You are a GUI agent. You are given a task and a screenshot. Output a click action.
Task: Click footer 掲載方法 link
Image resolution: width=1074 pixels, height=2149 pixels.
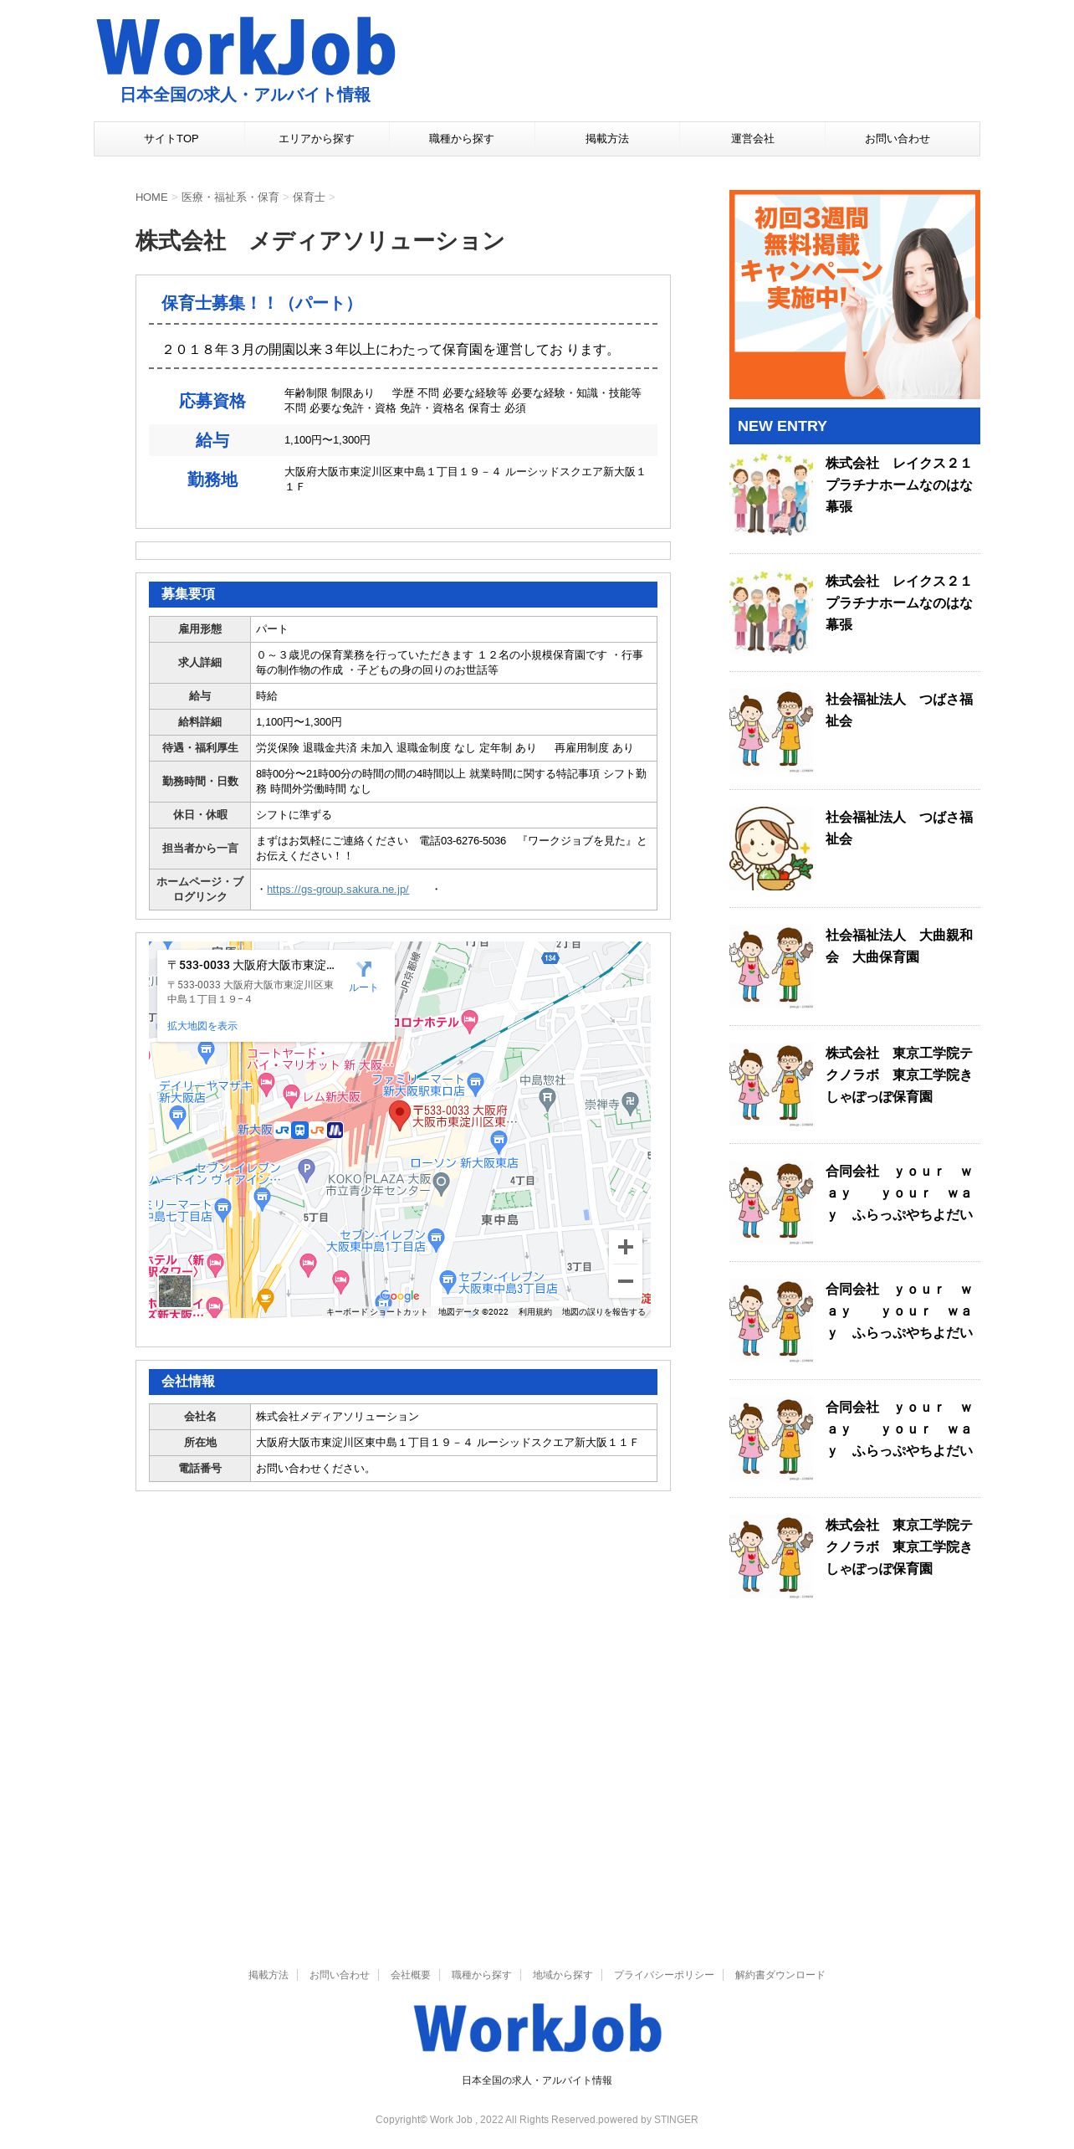(x=268, y=1975)
